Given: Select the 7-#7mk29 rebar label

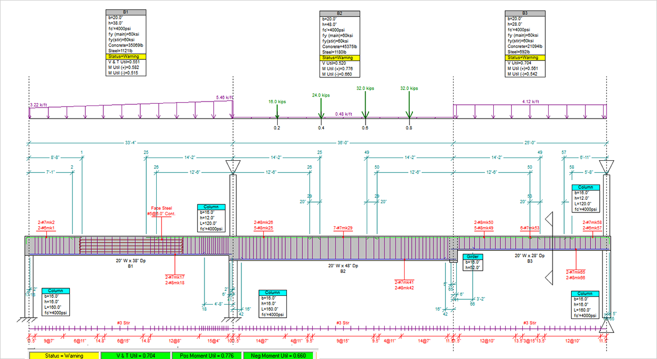Looking at the screenshot, I should point(343,228).
